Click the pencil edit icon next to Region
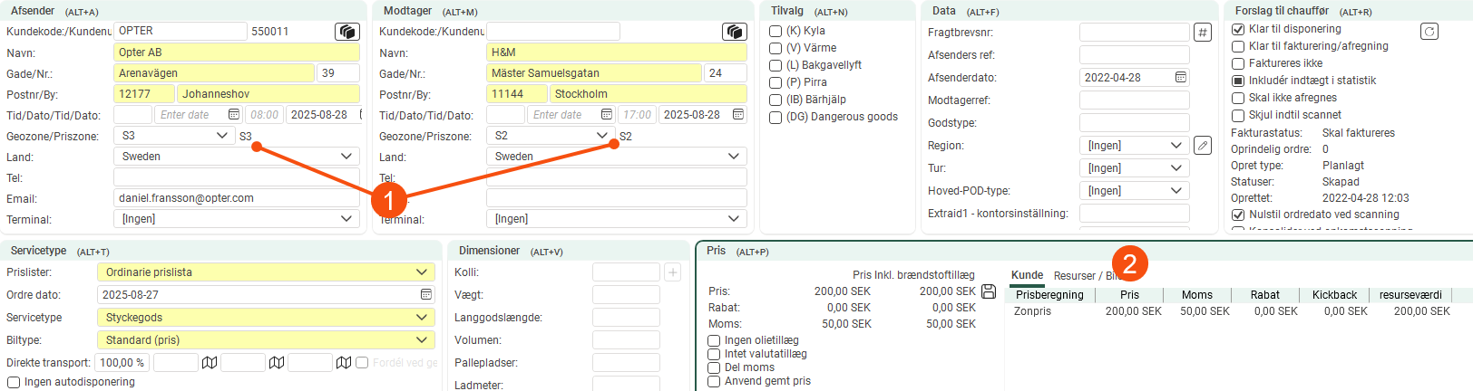1473x391 pixels. tap(1202, 146)
